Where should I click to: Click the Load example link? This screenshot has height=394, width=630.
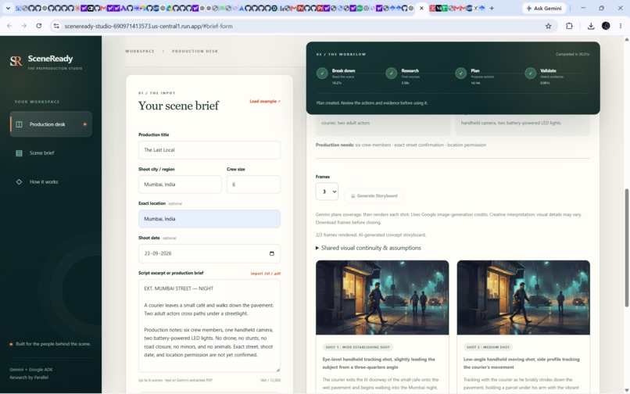point(265,102)
